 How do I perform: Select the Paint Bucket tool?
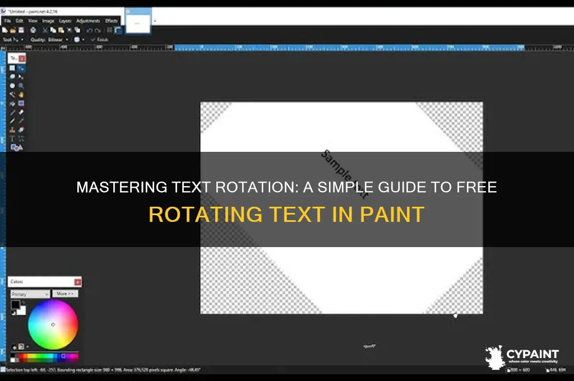pyautogui.click(x=12, y=103)
